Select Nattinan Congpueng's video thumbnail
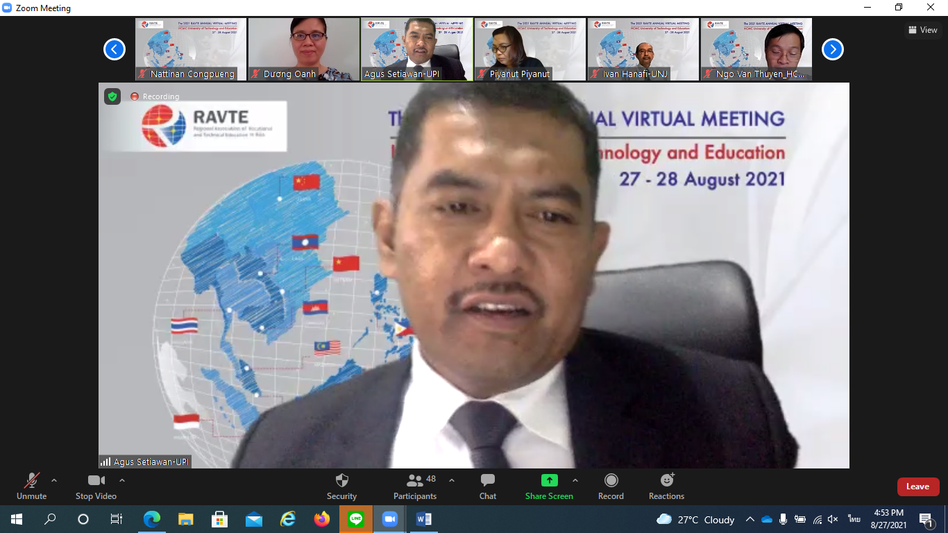This screenshot has width=948, height=533. click(191, 49)
